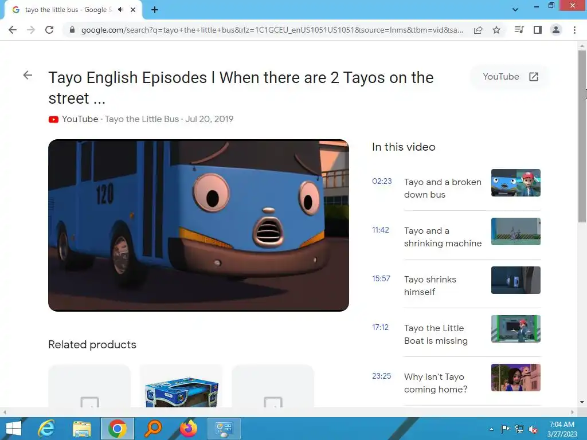Viewport: 587px width, 440px height.
Task: Click horizontal scrollbar left arrow
Action: pyautogui.click(x=4, y=412)
